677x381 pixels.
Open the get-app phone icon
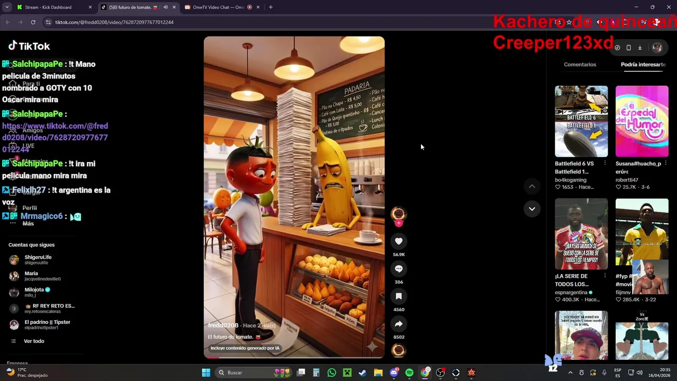(628, 48)
